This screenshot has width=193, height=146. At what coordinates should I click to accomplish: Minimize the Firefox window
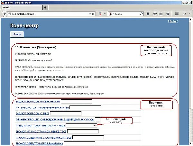(183, 3)
